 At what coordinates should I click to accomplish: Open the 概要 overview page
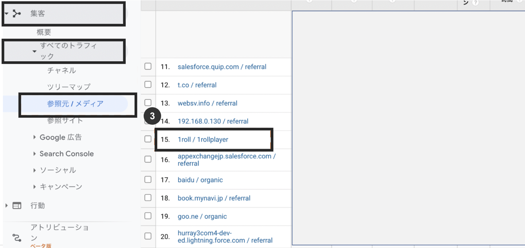tap(44, 32)
